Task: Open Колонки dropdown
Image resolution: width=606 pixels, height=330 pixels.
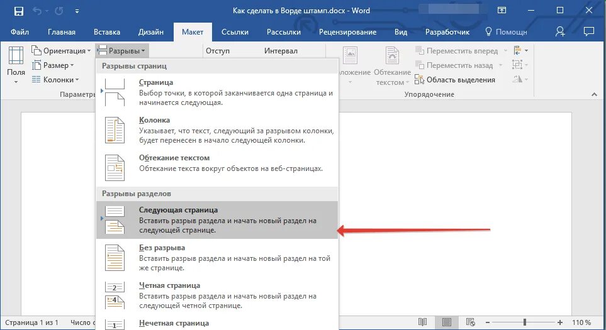Action: click(55, 79)
